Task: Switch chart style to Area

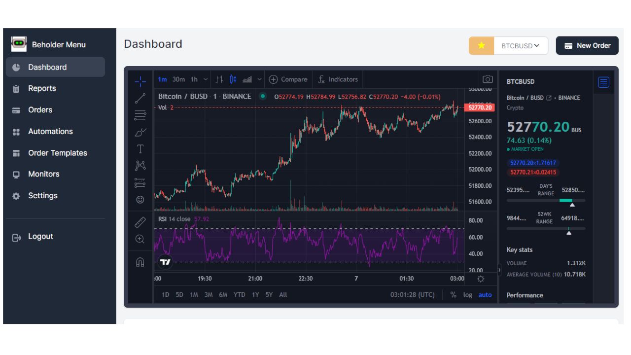Action: click(x=247, y=79)
